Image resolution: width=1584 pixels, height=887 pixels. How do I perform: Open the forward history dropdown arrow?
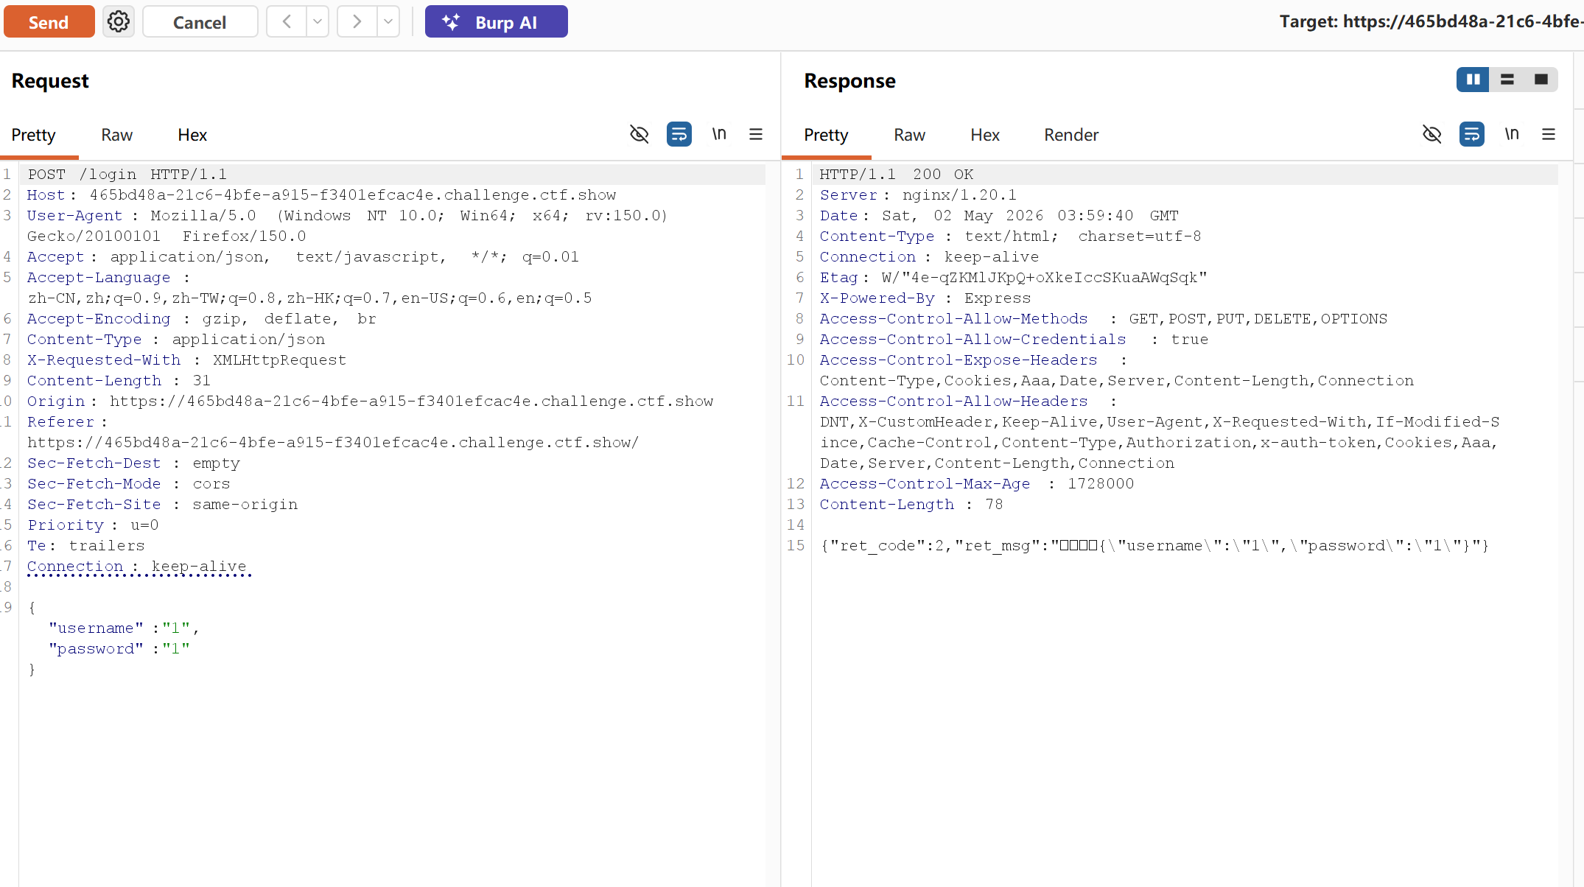point(388,22)
